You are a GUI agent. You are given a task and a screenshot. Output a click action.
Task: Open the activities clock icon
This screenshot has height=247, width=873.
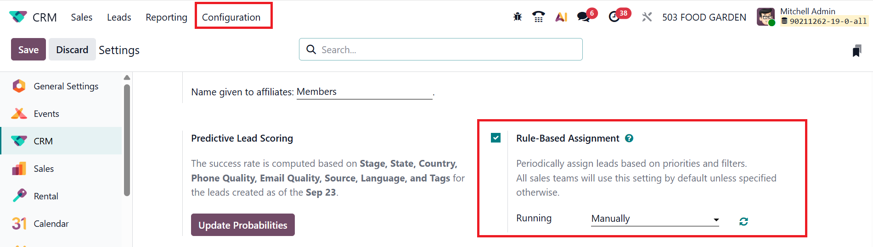(x=614, y=17)
